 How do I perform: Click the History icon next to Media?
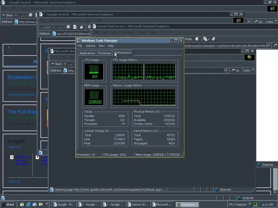[x=197, y=39]
